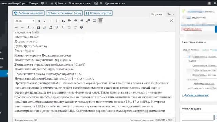Undo the last edit
Viewport: 217px width, 122px height.
(x=69, y=27)
